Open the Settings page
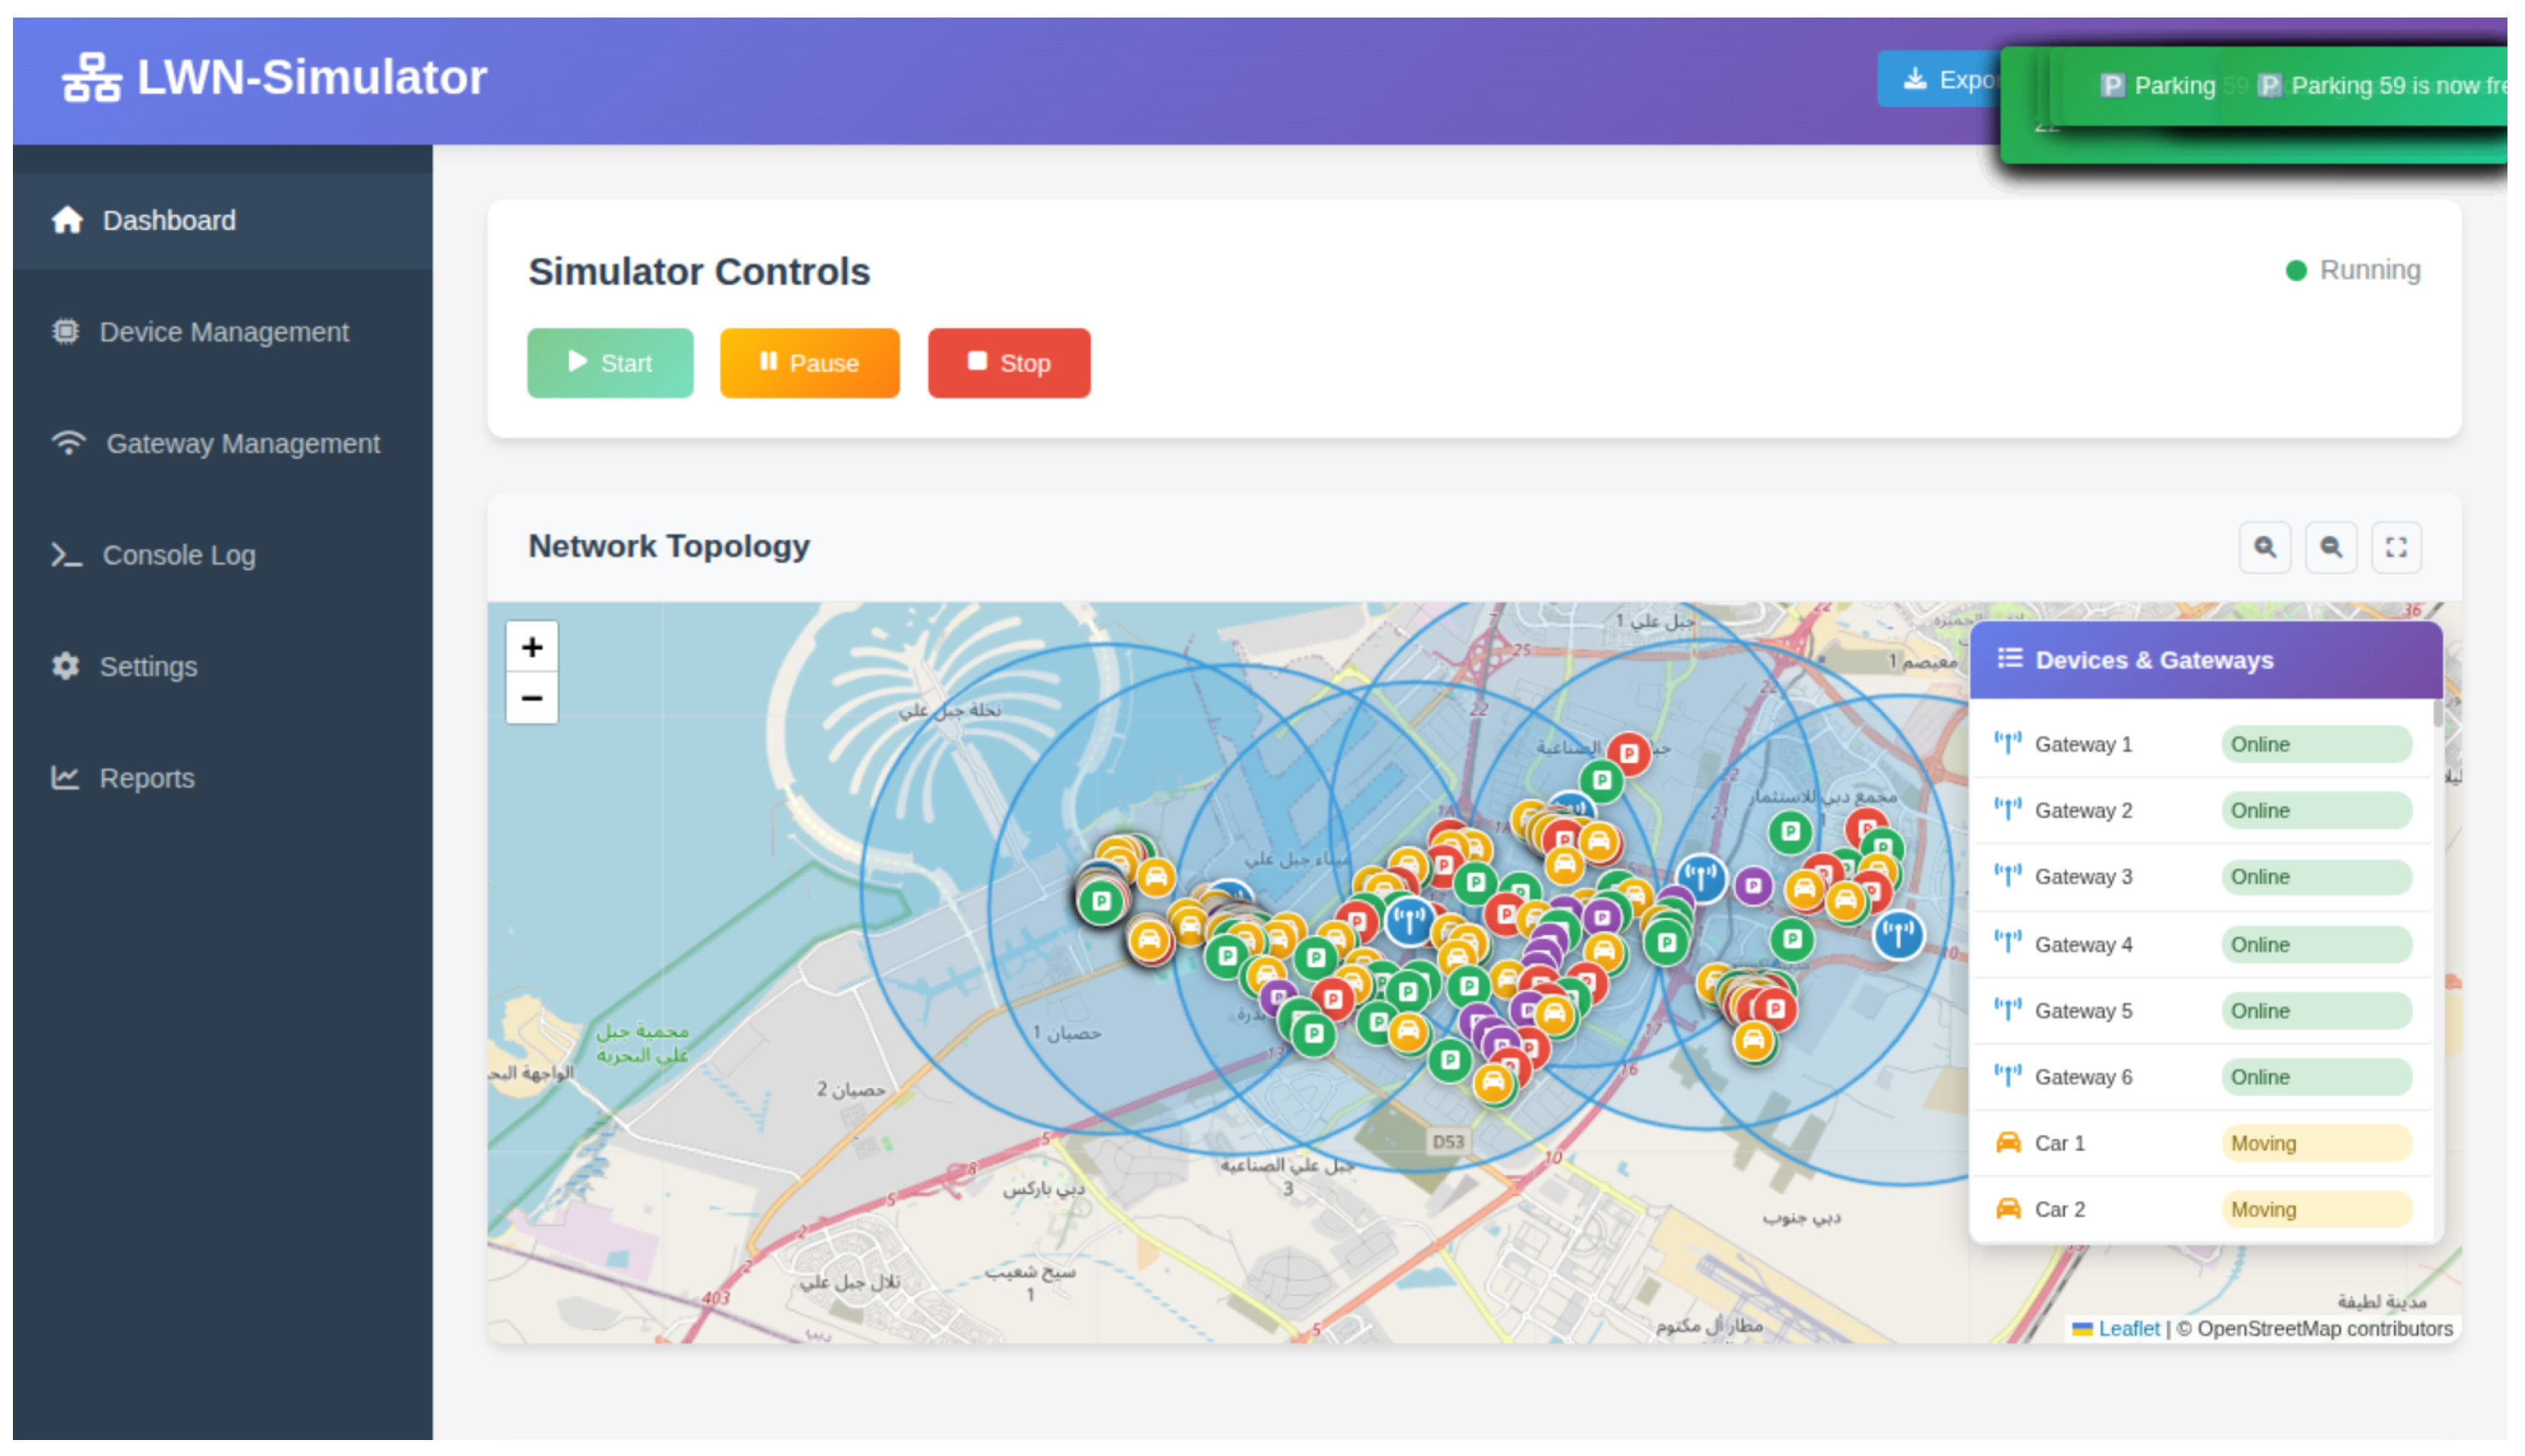This screenshot has height=1456, width=2525. (x=148, y=667)
